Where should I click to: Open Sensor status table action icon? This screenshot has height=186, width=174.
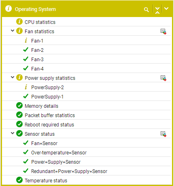click(163, 134)
